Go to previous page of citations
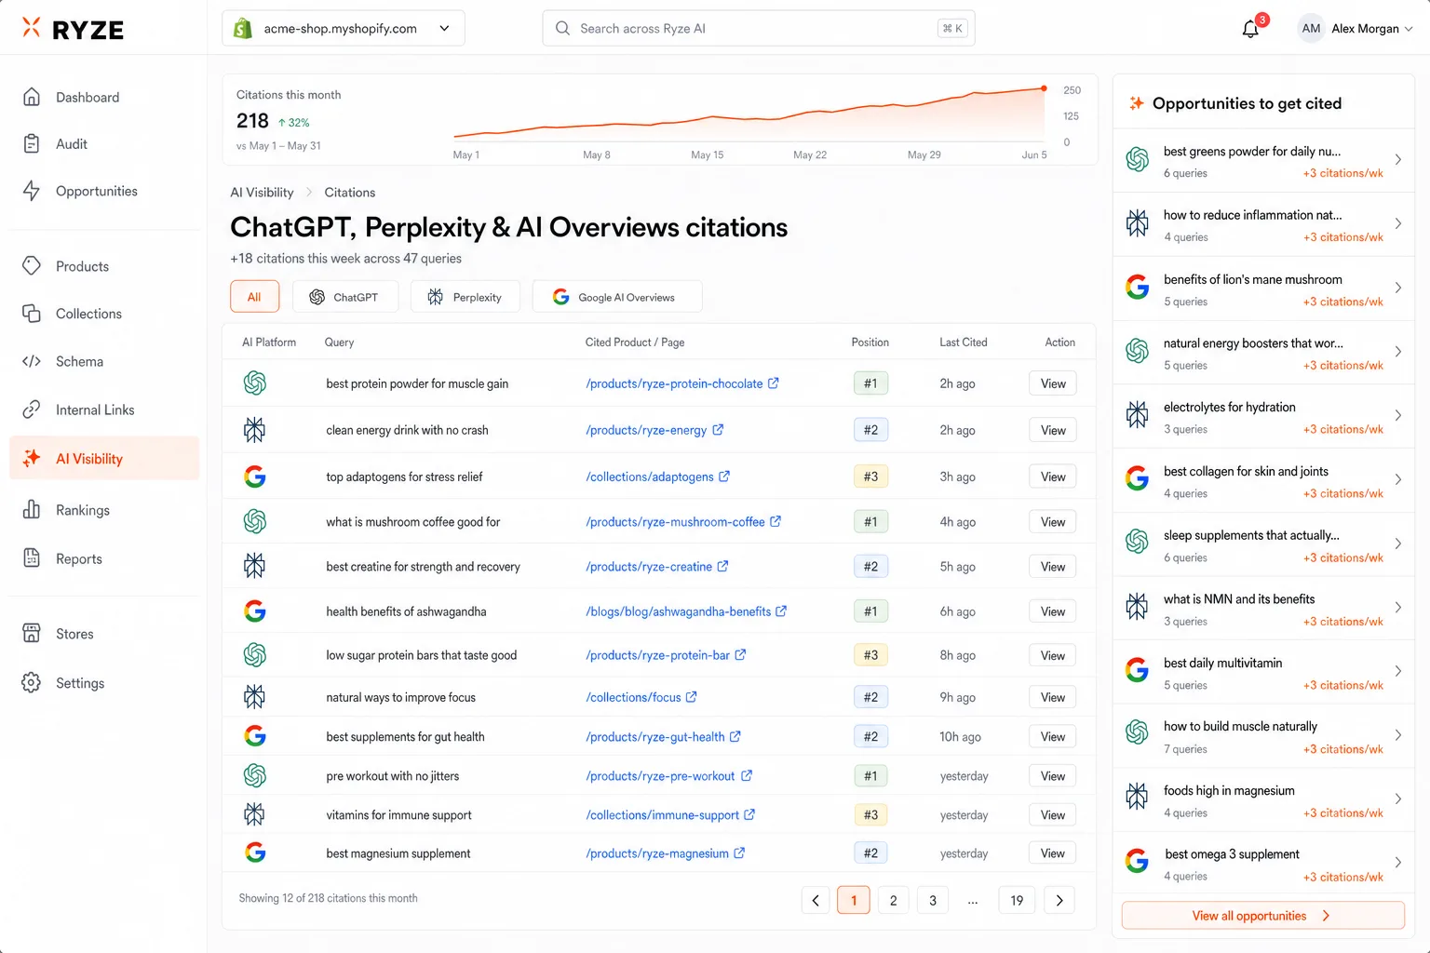The width and height of the screenshot is (1430, 953). (816, 900)
